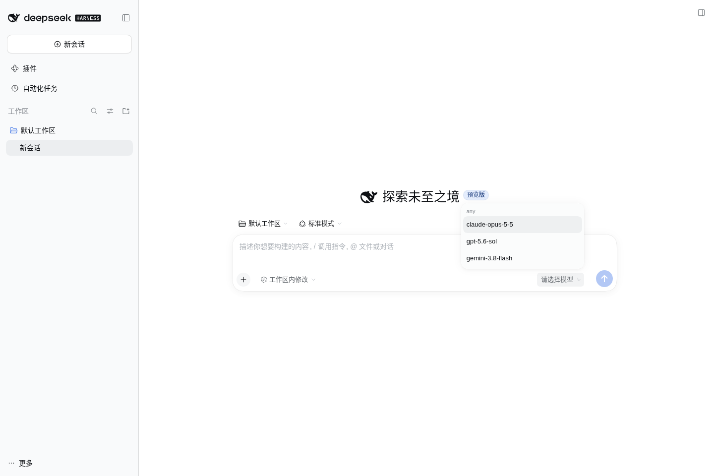Pick gemini-3.8-flash model option

click(523, 258)
